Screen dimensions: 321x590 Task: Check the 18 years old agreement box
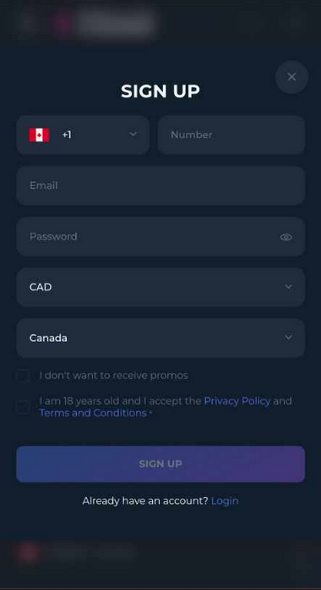coord(23,407)
